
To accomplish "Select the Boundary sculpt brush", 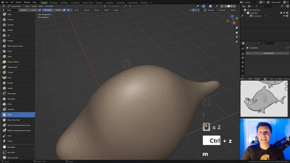I will tap(18, 99).
